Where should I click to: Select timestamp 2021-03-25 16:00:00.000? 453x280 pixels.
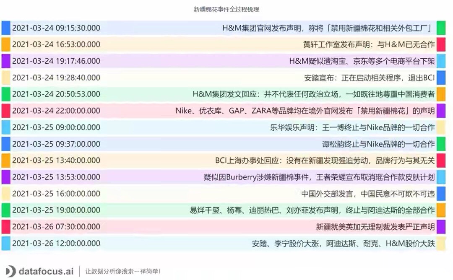click(x=56, y=194)
